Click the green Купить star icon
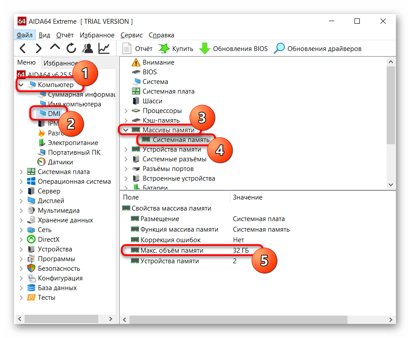Image resolution: width=410 pixels, height=338 pixels. [x=164, y=48]
